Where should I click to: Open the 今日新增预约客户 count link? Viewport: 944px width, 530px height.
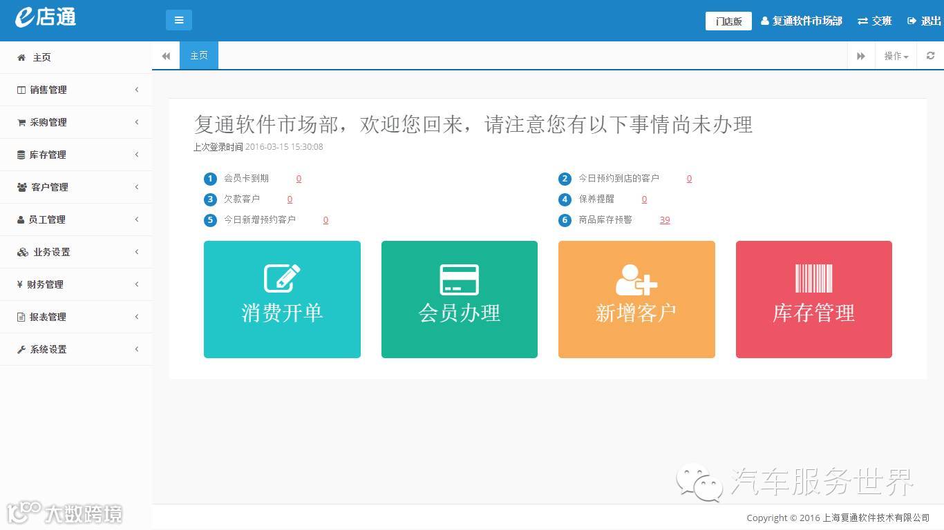[x=325, y=220]
